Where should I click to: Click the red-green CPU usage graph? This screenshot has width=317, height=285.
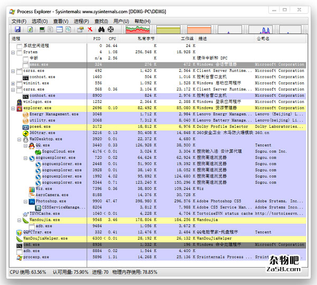[x=138, y=30]
